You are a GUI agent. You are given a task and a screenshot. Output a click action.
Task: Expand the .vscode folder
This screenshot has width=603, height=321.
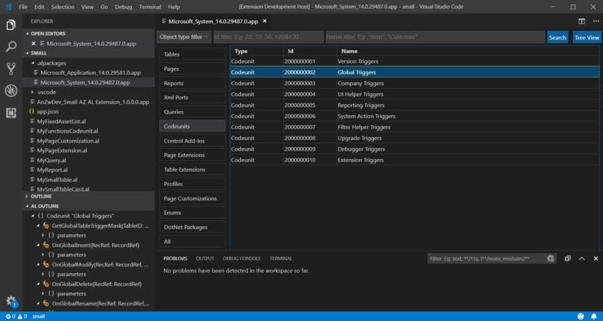click(33, 92)
